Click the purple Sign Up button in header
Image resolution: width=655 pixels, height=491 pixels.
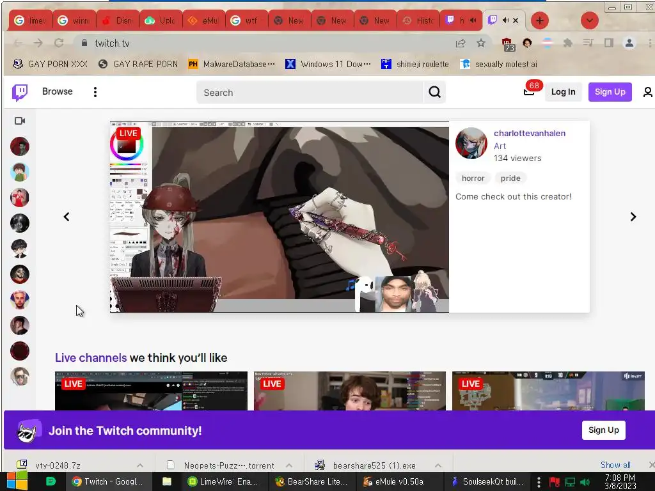pos(610,92)
